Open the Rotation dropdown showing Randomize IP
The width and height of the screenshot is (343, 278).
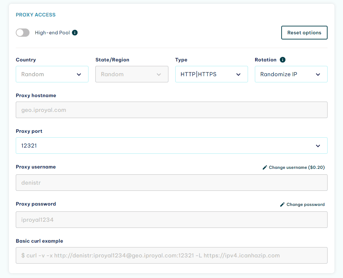coord(291,74)
